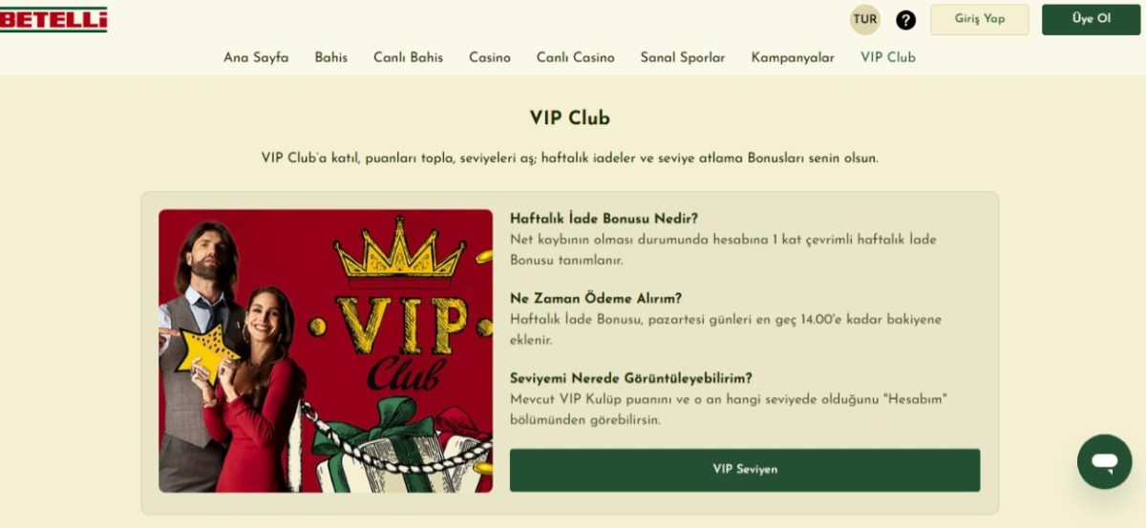1146x528 pixels.
Task: Open the Kampanyalar page
Action: pos(793,57)
